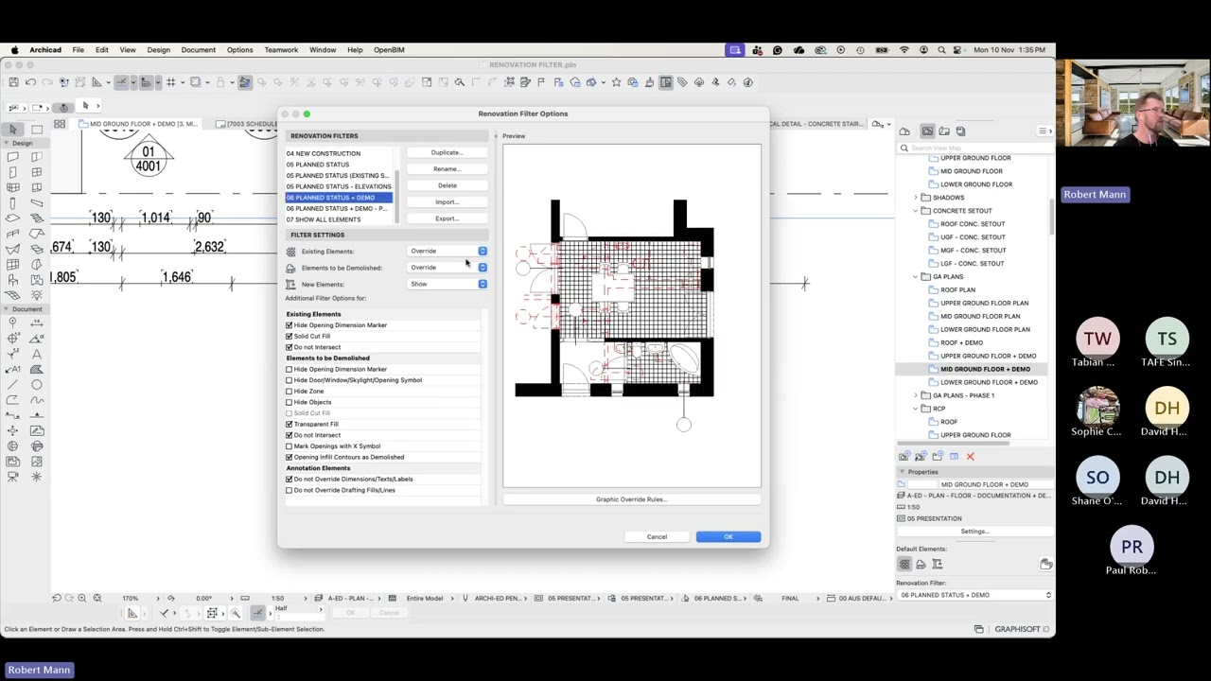Click the favorites star icon in the toolbar
The width and height of the screenshot is (1211, 681).
[616, 82]
